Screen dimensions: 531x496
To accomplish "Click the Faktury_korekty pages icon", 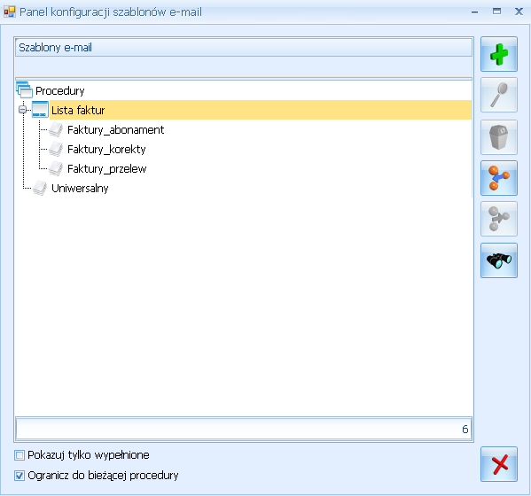I will coord(56,149).
